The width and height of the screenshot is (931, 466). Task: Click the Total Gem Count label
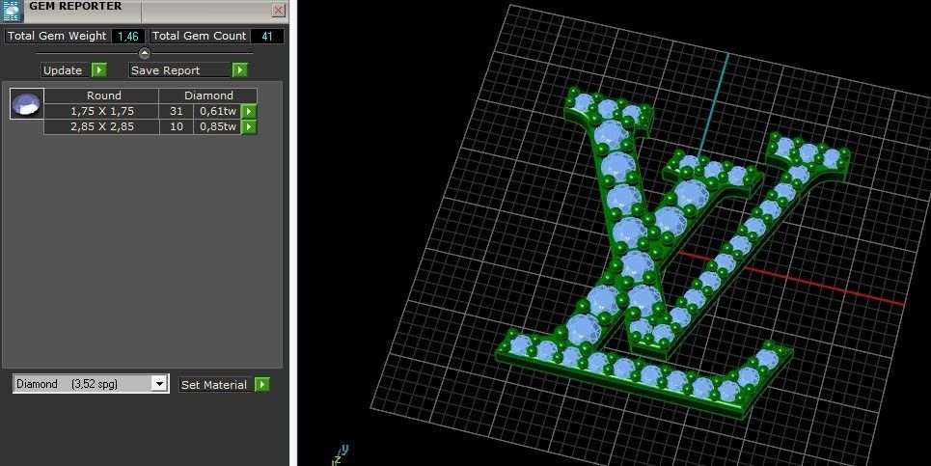pyautogui.click(x=199, y=36)
